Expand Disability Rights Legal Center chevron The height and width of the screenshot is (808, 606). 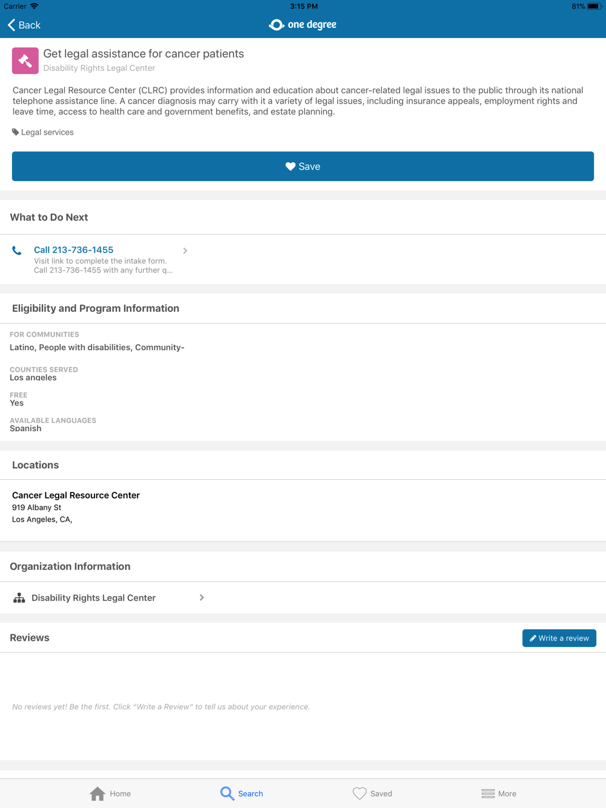click(202, 598)
